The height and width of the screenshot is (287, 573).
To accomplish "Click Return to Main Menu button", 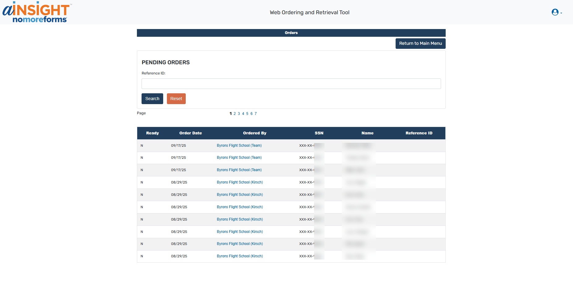I will pyautogui.click(x=420, y=44).
